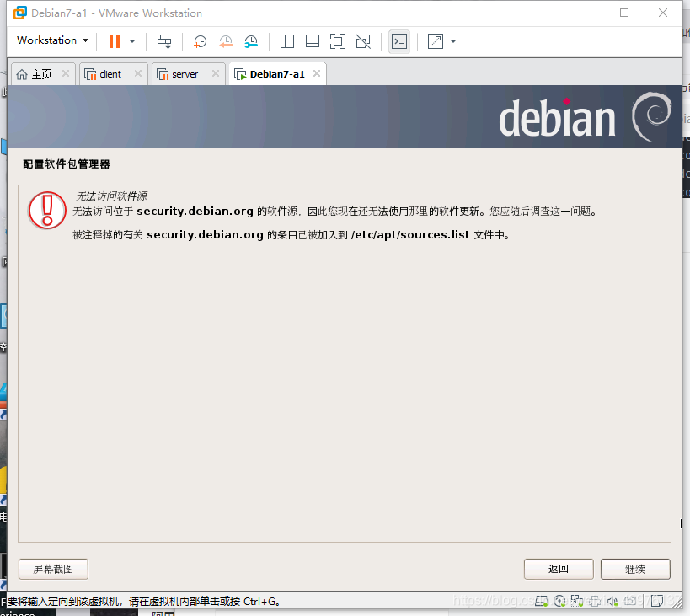Click the network adapter status icon
Screen dimensions: 690x616
pos(577,601)
